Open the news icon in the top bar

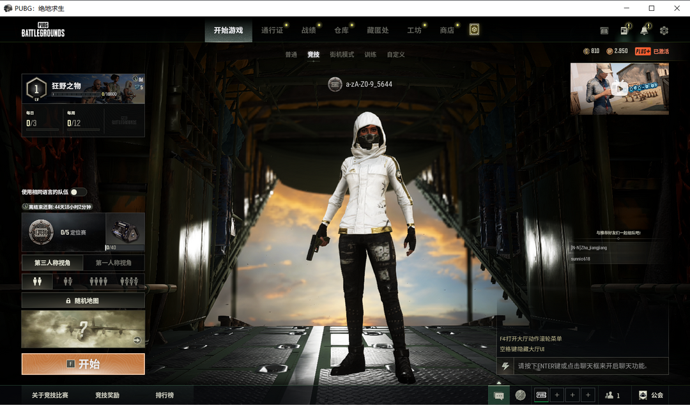coord(624,31)
